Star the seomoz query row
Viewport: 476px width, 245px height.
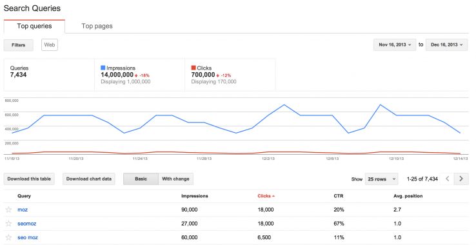[8, 224]
